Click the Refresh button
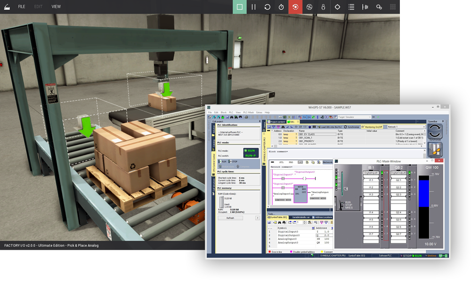Viewport: 471px width, 283px height. [230, 218]
